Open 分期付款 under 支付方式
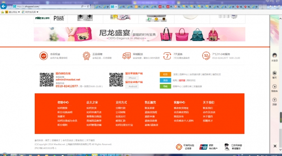 (121, 108)
